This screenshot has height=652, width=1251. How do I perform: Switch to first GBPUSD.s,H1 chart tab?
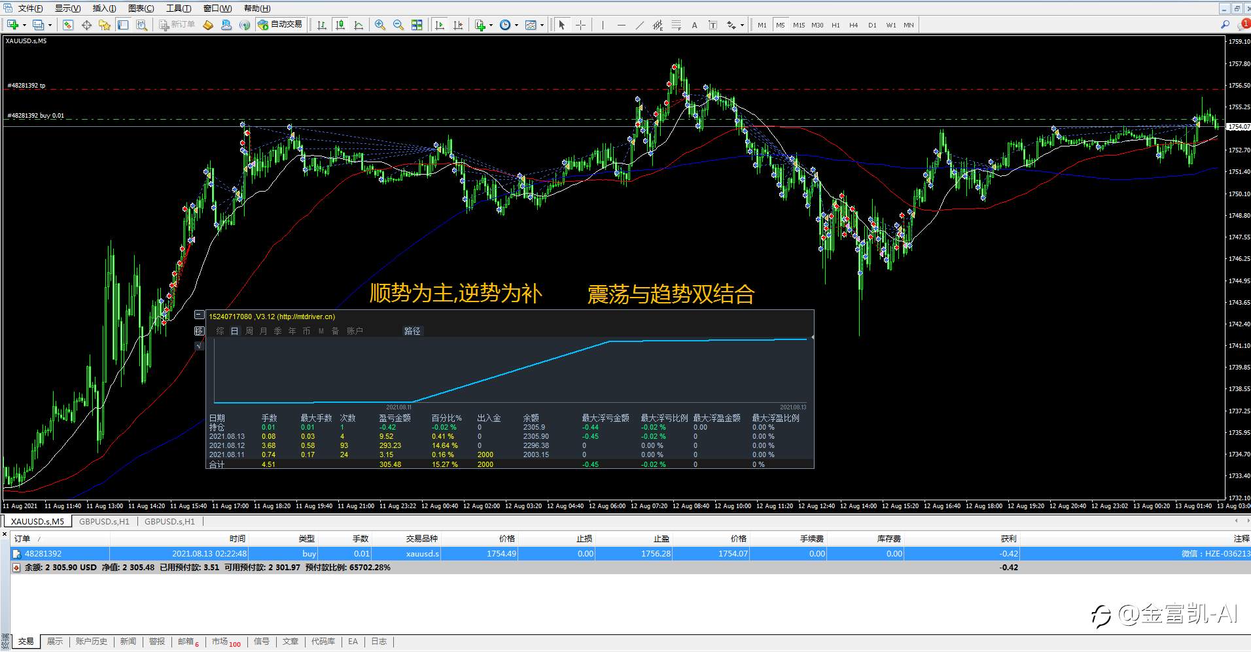(104, 521)
